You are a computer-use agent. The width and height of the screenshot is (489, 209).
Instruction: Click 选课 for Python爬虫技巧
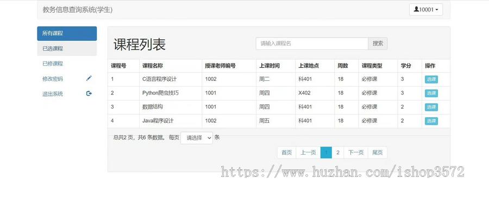coord(431,93)
